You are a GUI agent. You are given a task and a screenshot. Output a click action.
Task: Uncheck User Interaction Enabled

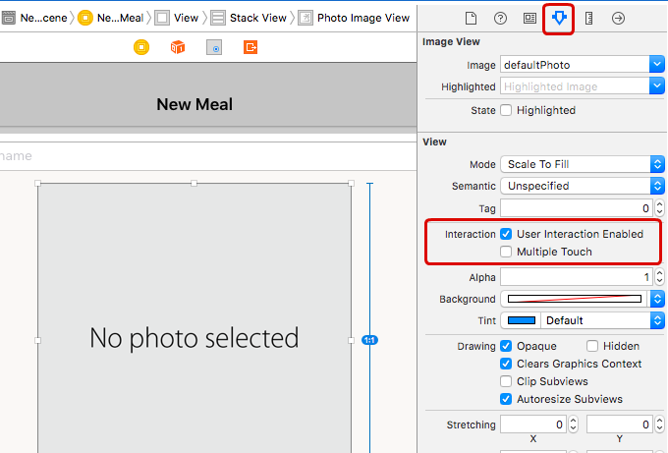[506, 234]
